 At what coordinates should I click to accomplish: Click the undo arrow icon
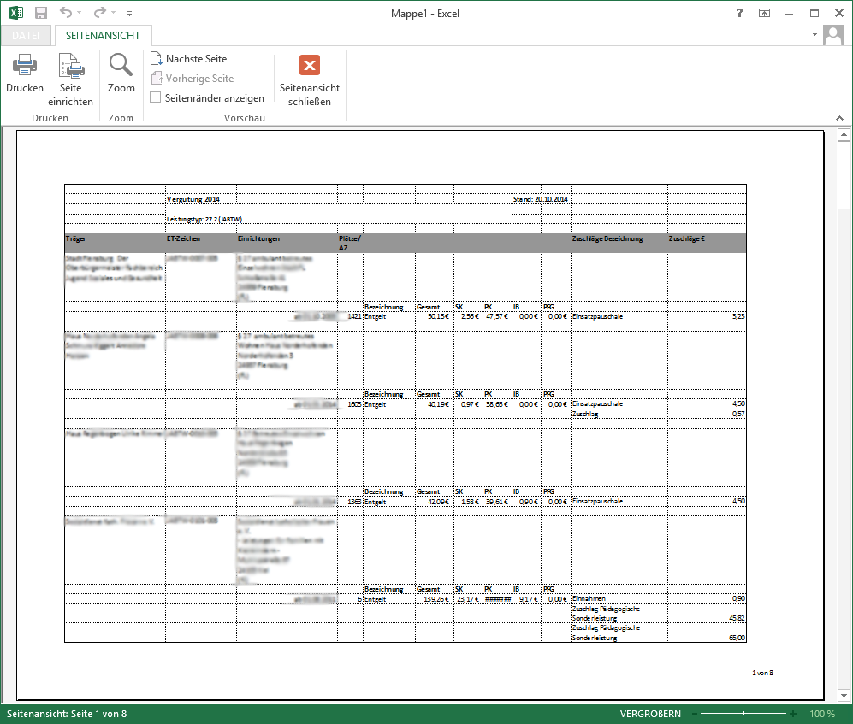point(67,13)
